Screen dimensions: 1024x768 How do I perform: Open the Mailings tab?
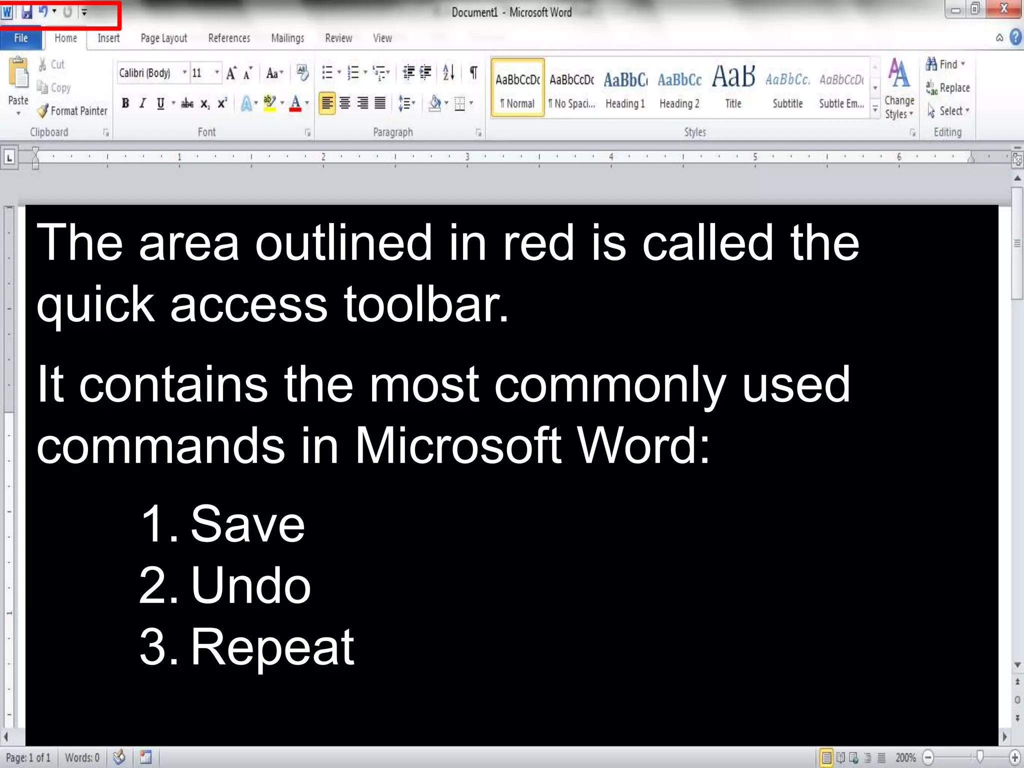[287, 38]
